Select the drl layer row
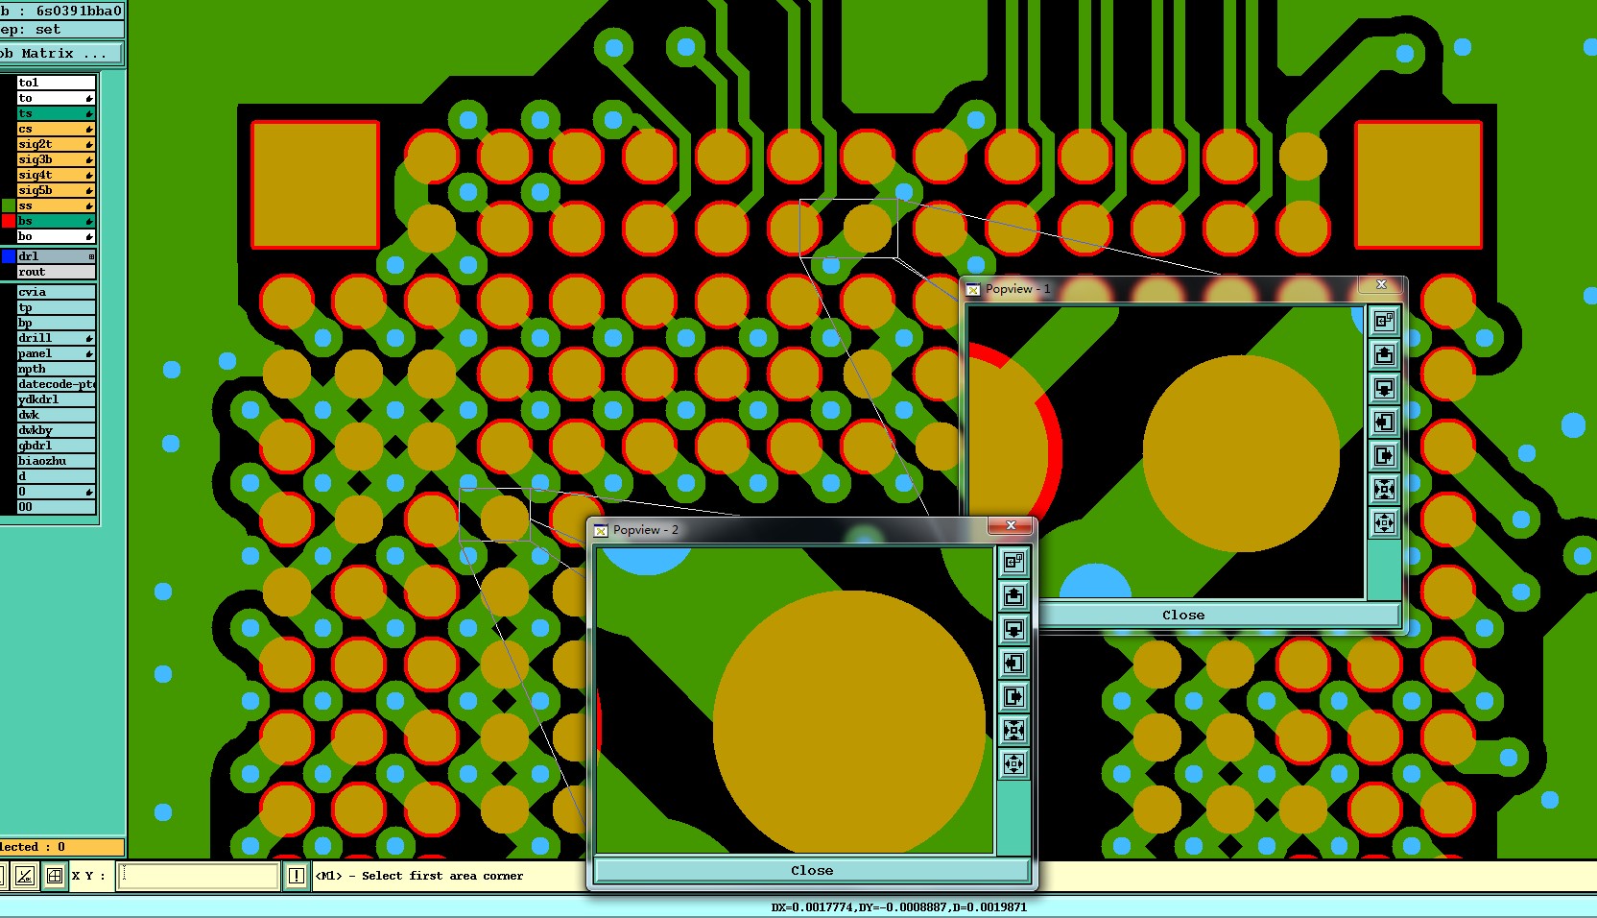This screenshot has width=1597, height=918. click(x=57, y=256)
